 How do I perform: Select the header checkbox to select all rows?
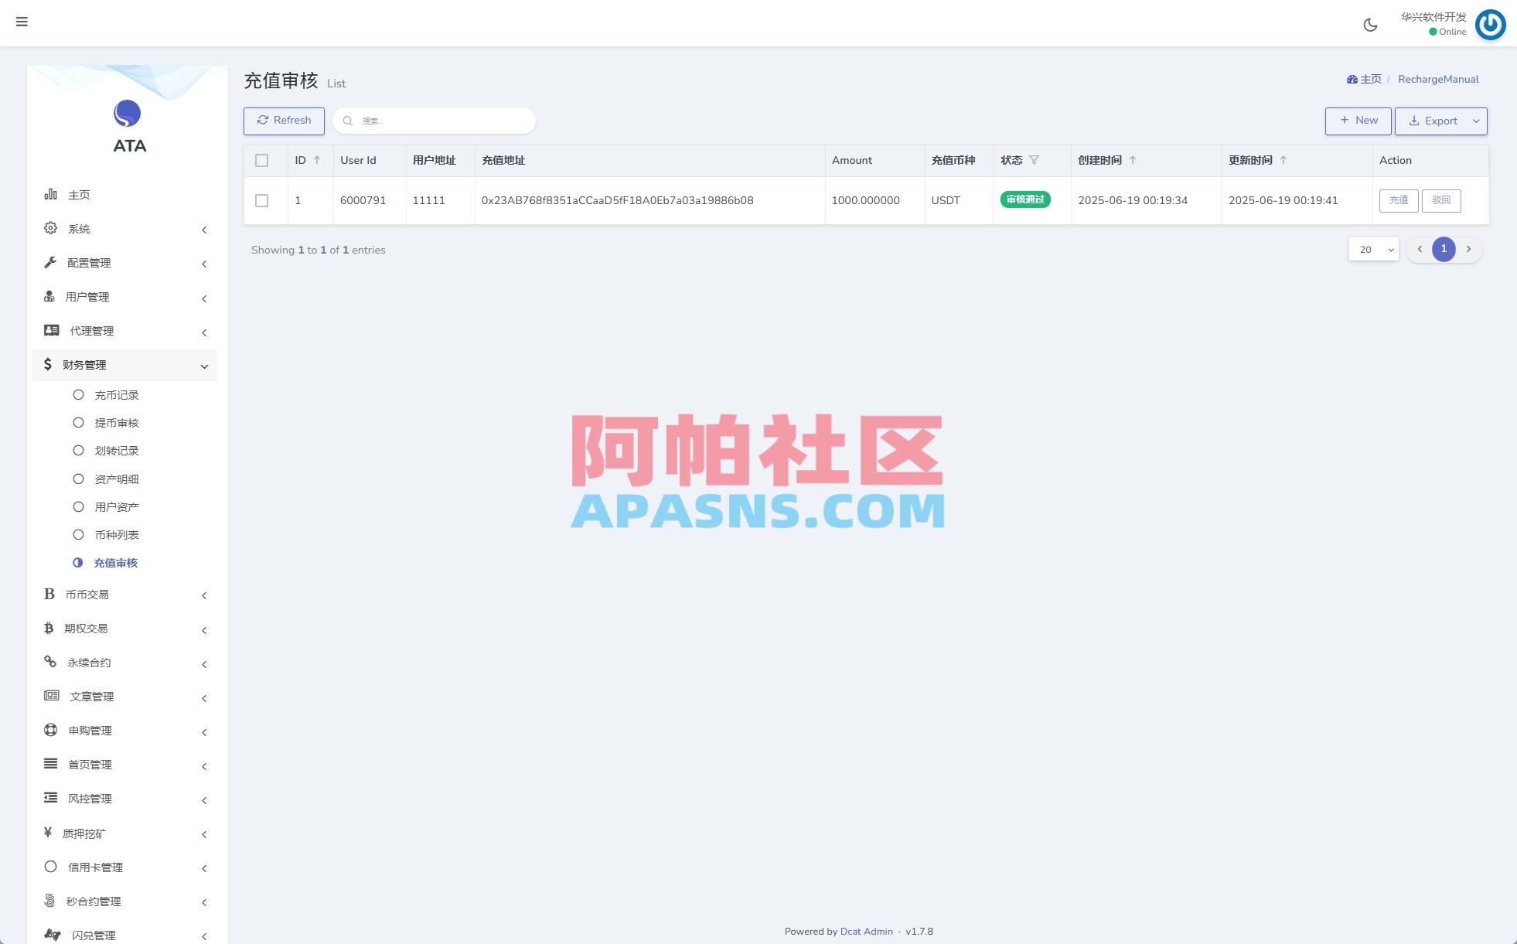click(262, 160)
